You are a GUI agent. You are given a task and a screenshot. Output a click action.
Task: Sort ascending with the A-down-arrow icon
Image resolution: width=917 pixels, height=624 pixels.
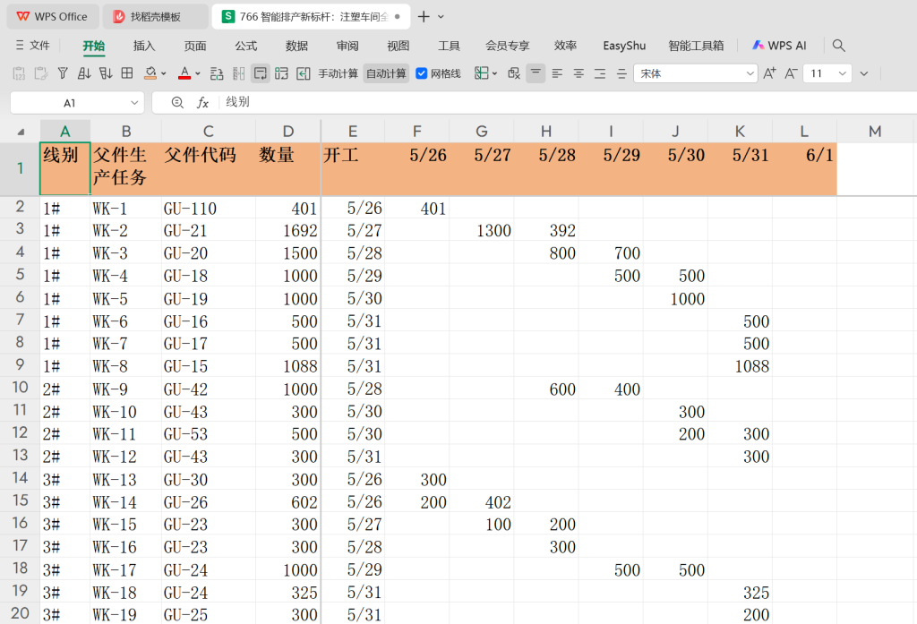[84, 73]
